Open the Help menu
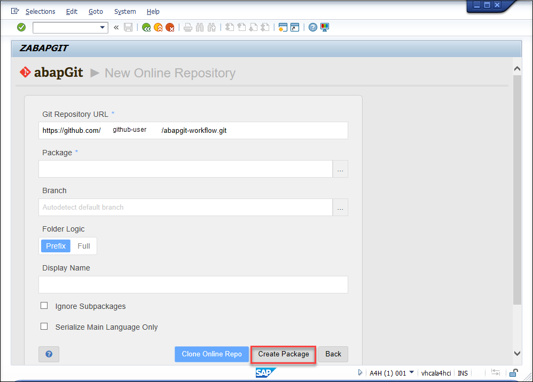This screenshot has width=533, height=382. pyautogui.click(x=153, y=12)
